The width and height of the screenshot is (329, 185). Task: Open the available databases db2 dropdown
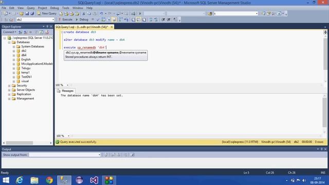point(53,20)
